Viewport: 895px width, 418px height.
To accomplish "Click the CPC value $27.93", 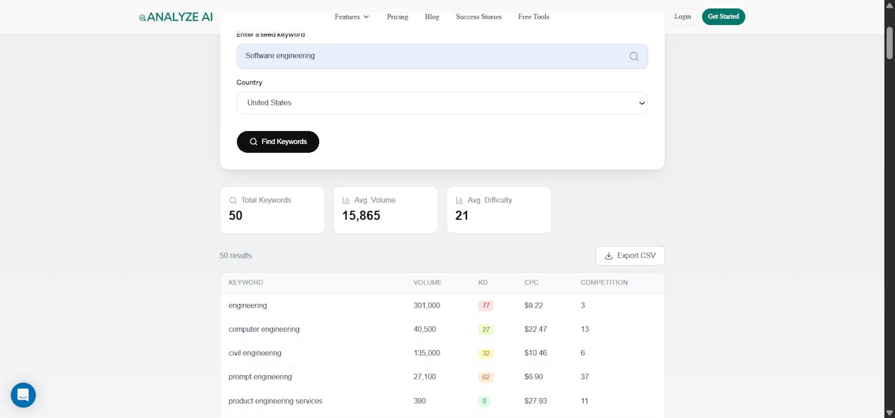I will pos(536,401).
